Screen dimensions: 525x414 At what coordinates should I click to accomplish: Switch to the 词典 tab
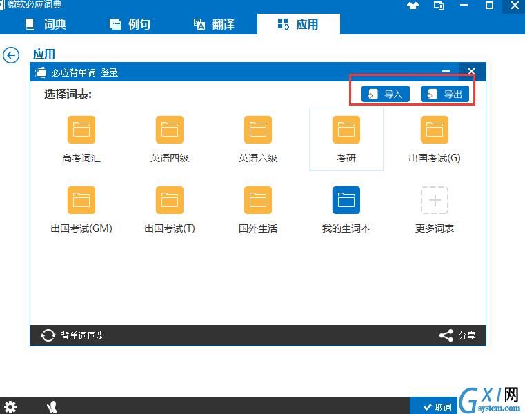click(x=46, y=24)
